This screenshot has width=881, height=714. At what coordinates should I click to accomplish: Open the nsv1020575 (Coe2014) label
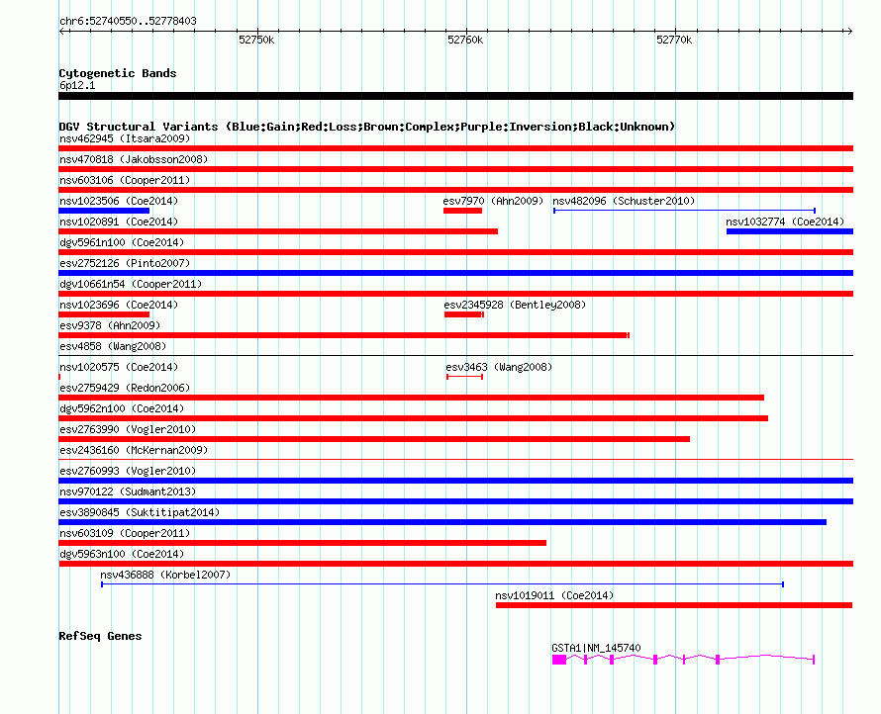(x=119, y=367)
